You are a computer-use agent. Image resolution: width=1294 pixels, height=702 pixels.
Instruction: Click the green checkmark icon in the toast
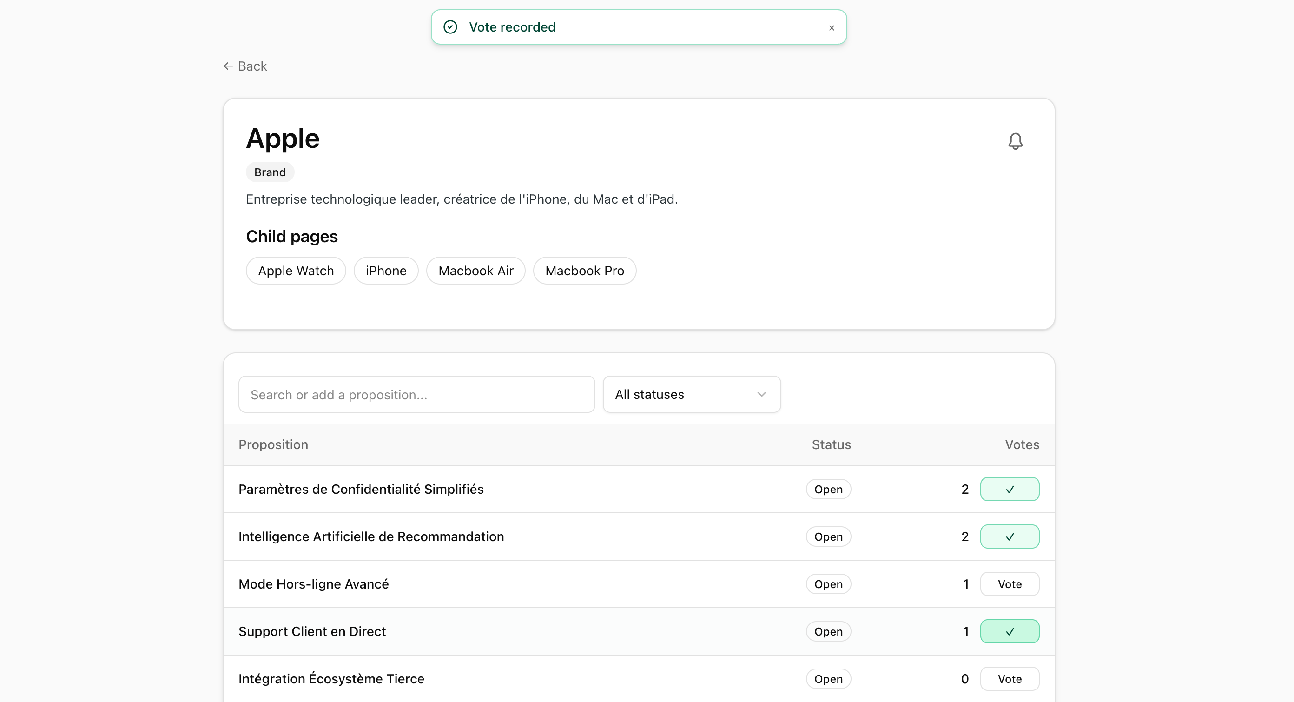[x=450, y=26]
